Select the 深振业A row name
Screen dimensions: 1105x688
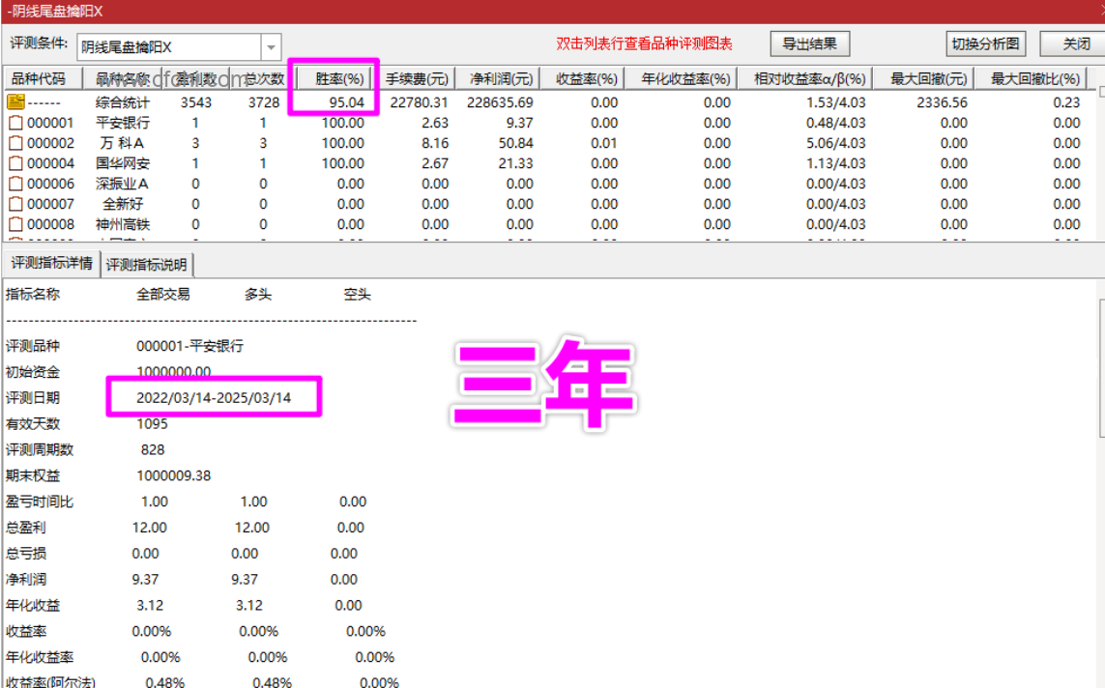[123, 185]
